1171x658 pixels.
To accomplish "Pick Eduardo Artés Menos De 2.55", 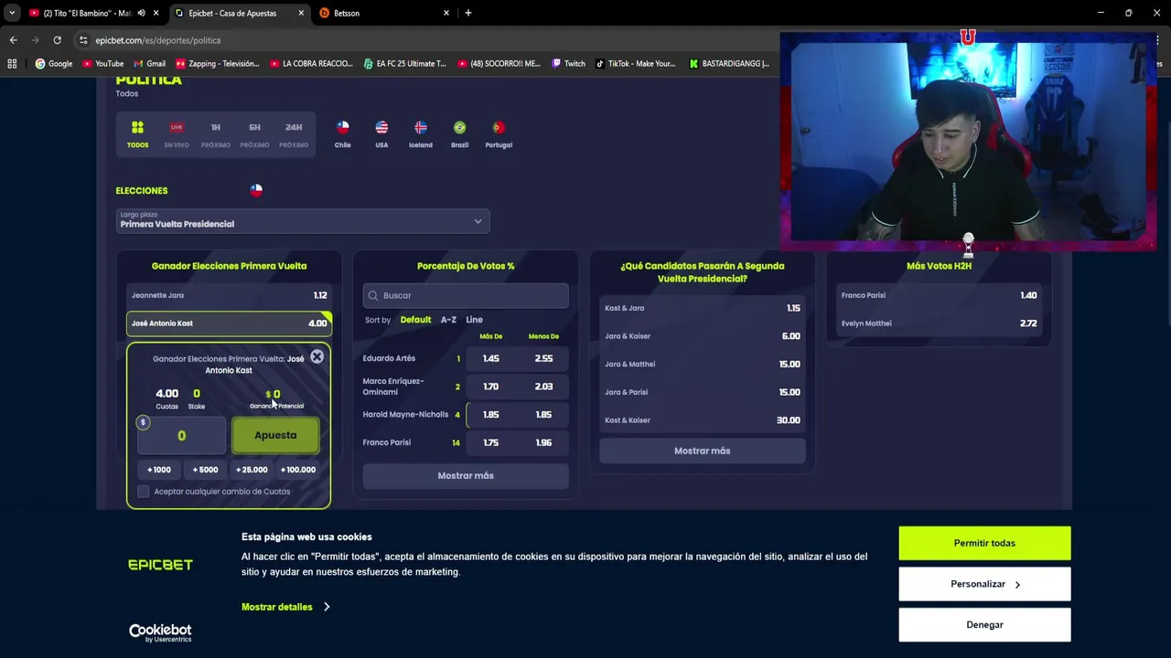I will click(x=543, y=358).
